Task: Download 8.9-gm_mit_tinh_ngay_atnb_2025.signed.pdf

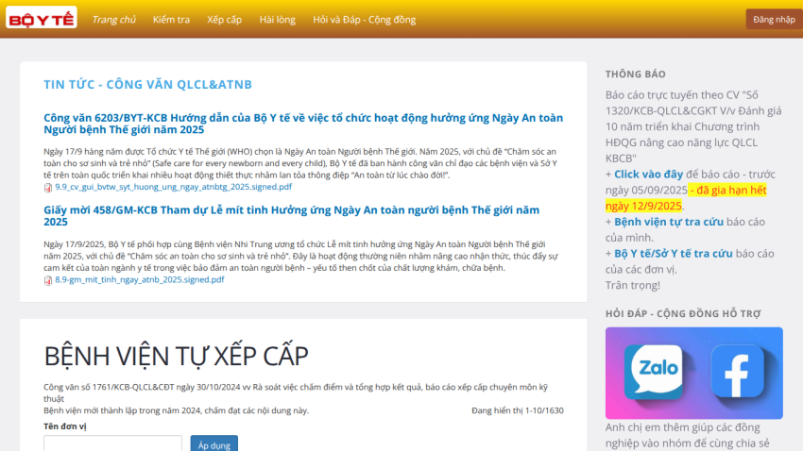Action: 139,279
